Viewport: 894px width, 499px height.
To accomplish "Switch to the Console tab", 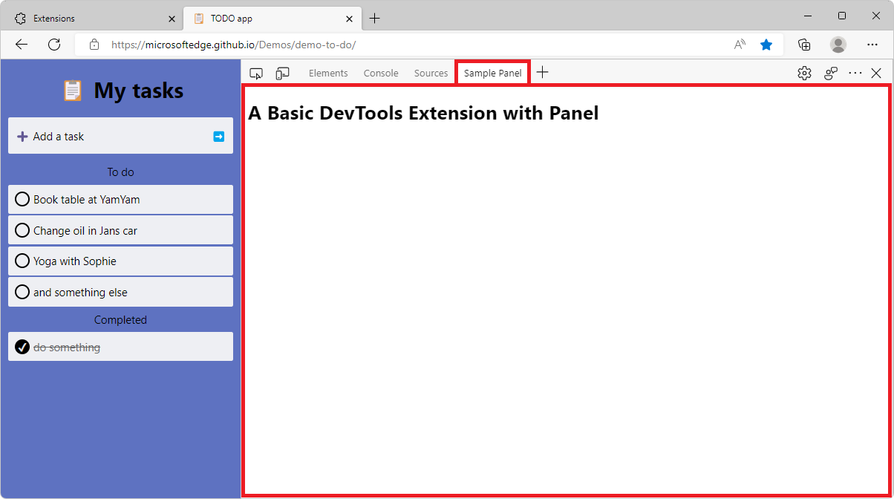I will click(x=380, y=73).
